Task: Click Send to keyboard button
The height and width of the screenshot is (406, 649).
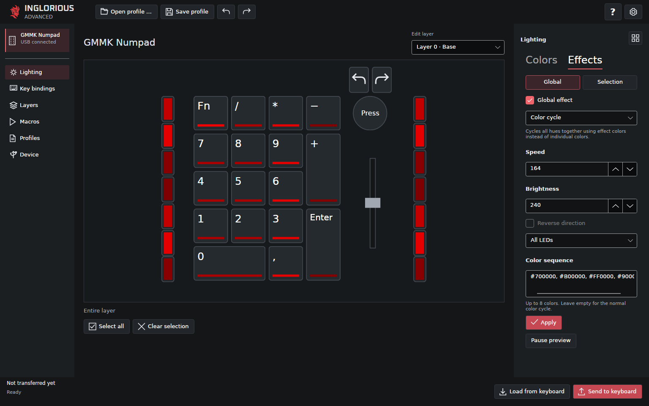Action: click(608, 392)
